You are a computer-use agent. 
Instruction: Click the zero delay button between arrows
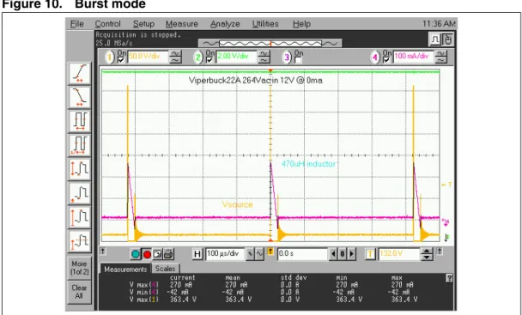[342, 254]
